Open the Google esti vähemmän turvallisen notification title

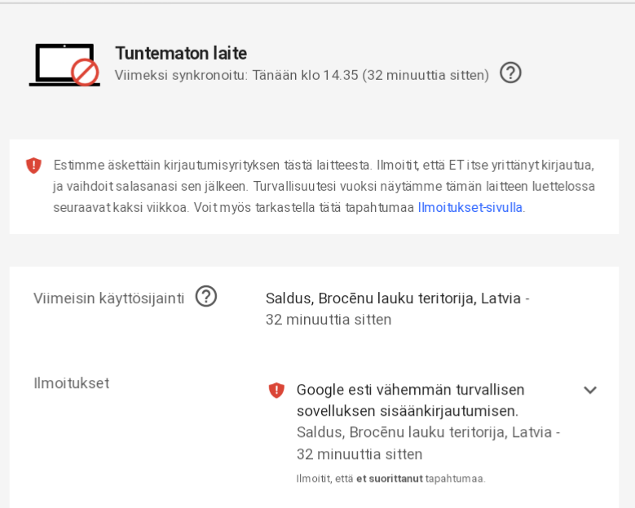[x=411, y=400]
